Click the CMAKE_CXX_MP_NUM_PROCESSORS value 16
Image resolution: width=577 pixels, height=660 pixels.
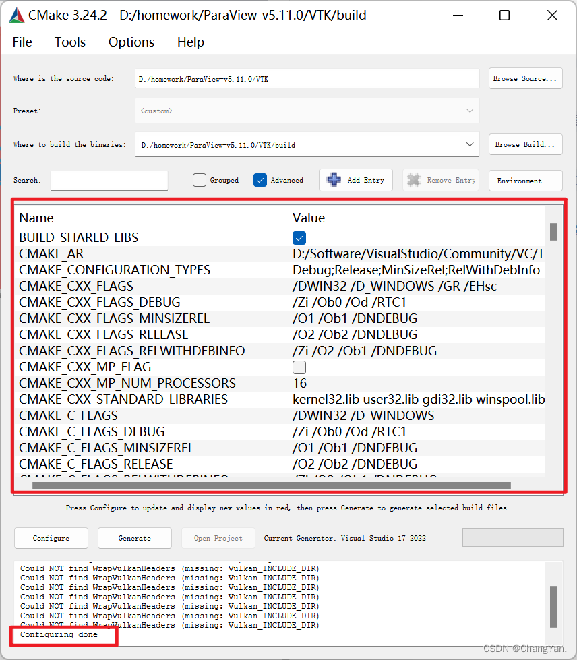tap(300, 384)
